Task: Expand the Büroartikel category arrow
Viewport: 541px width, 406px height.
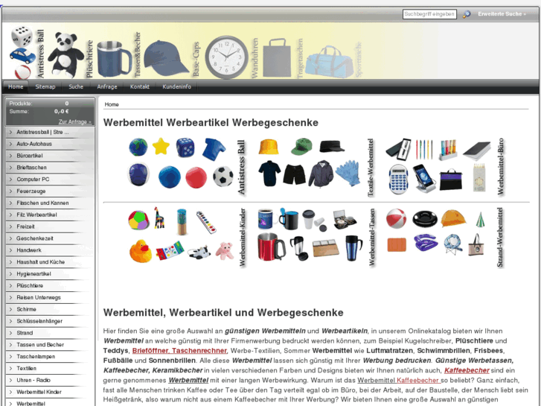Action: 10,156
